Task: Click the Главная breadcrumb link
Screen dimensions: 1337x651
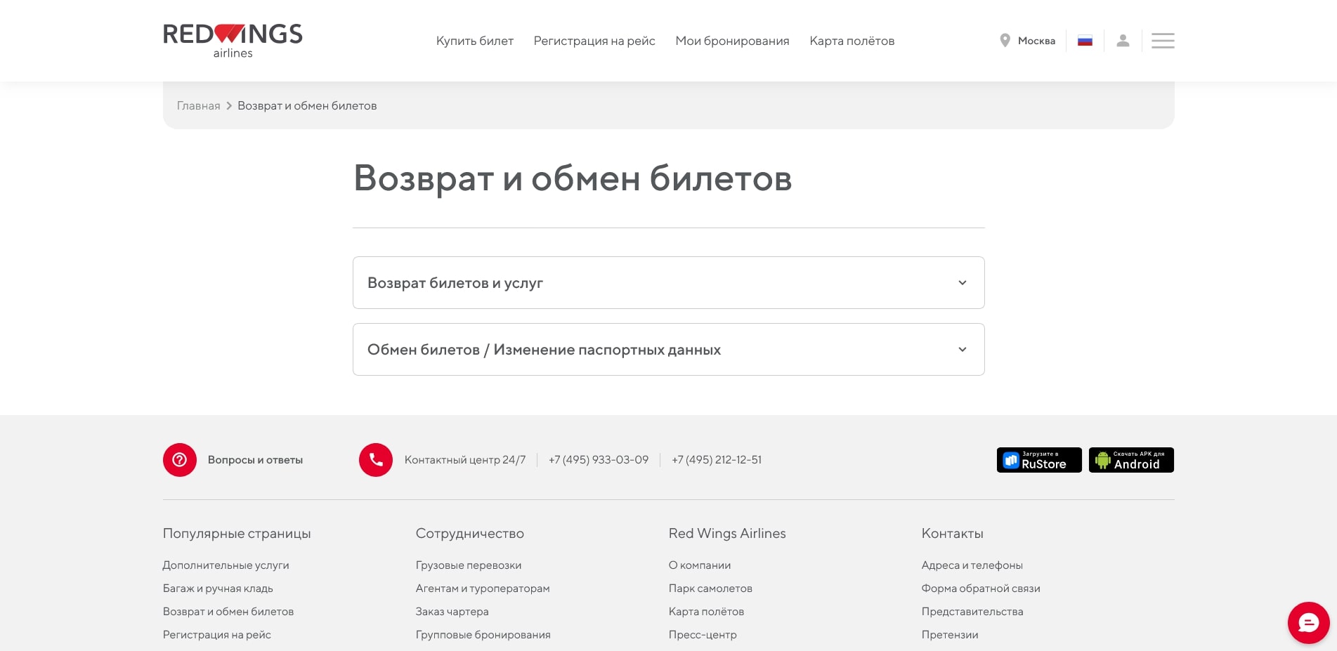Action: pos(197,105)
